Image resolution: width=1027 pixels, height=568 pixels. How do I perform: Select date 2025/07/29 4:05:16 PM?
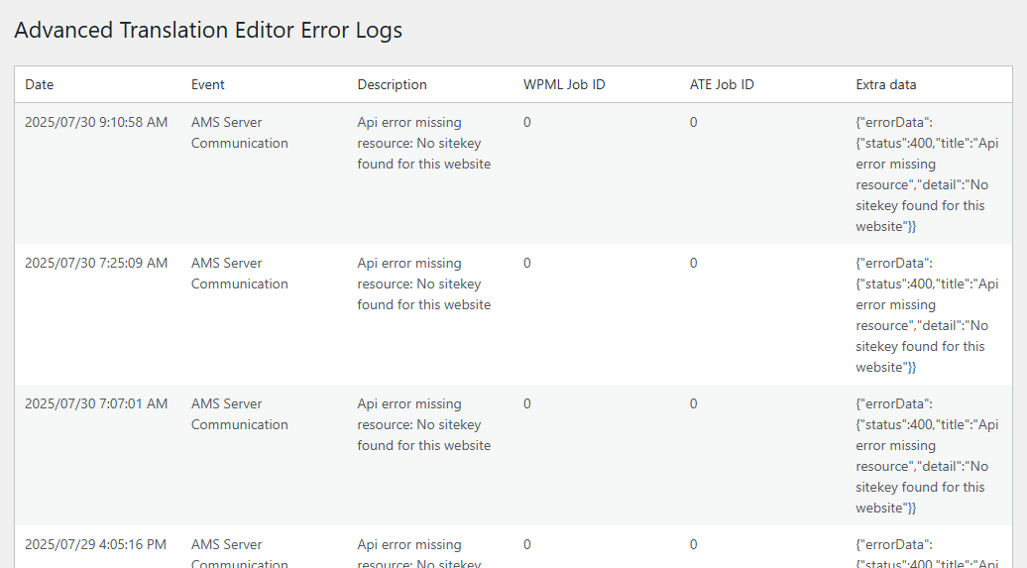coord(95,545)
